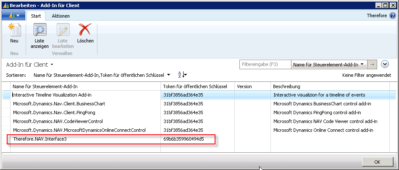Click the Neu (new) icon in ribbon
Image resolution: width=399 pixels, height=170 pixels.
[x=14, y=31]
